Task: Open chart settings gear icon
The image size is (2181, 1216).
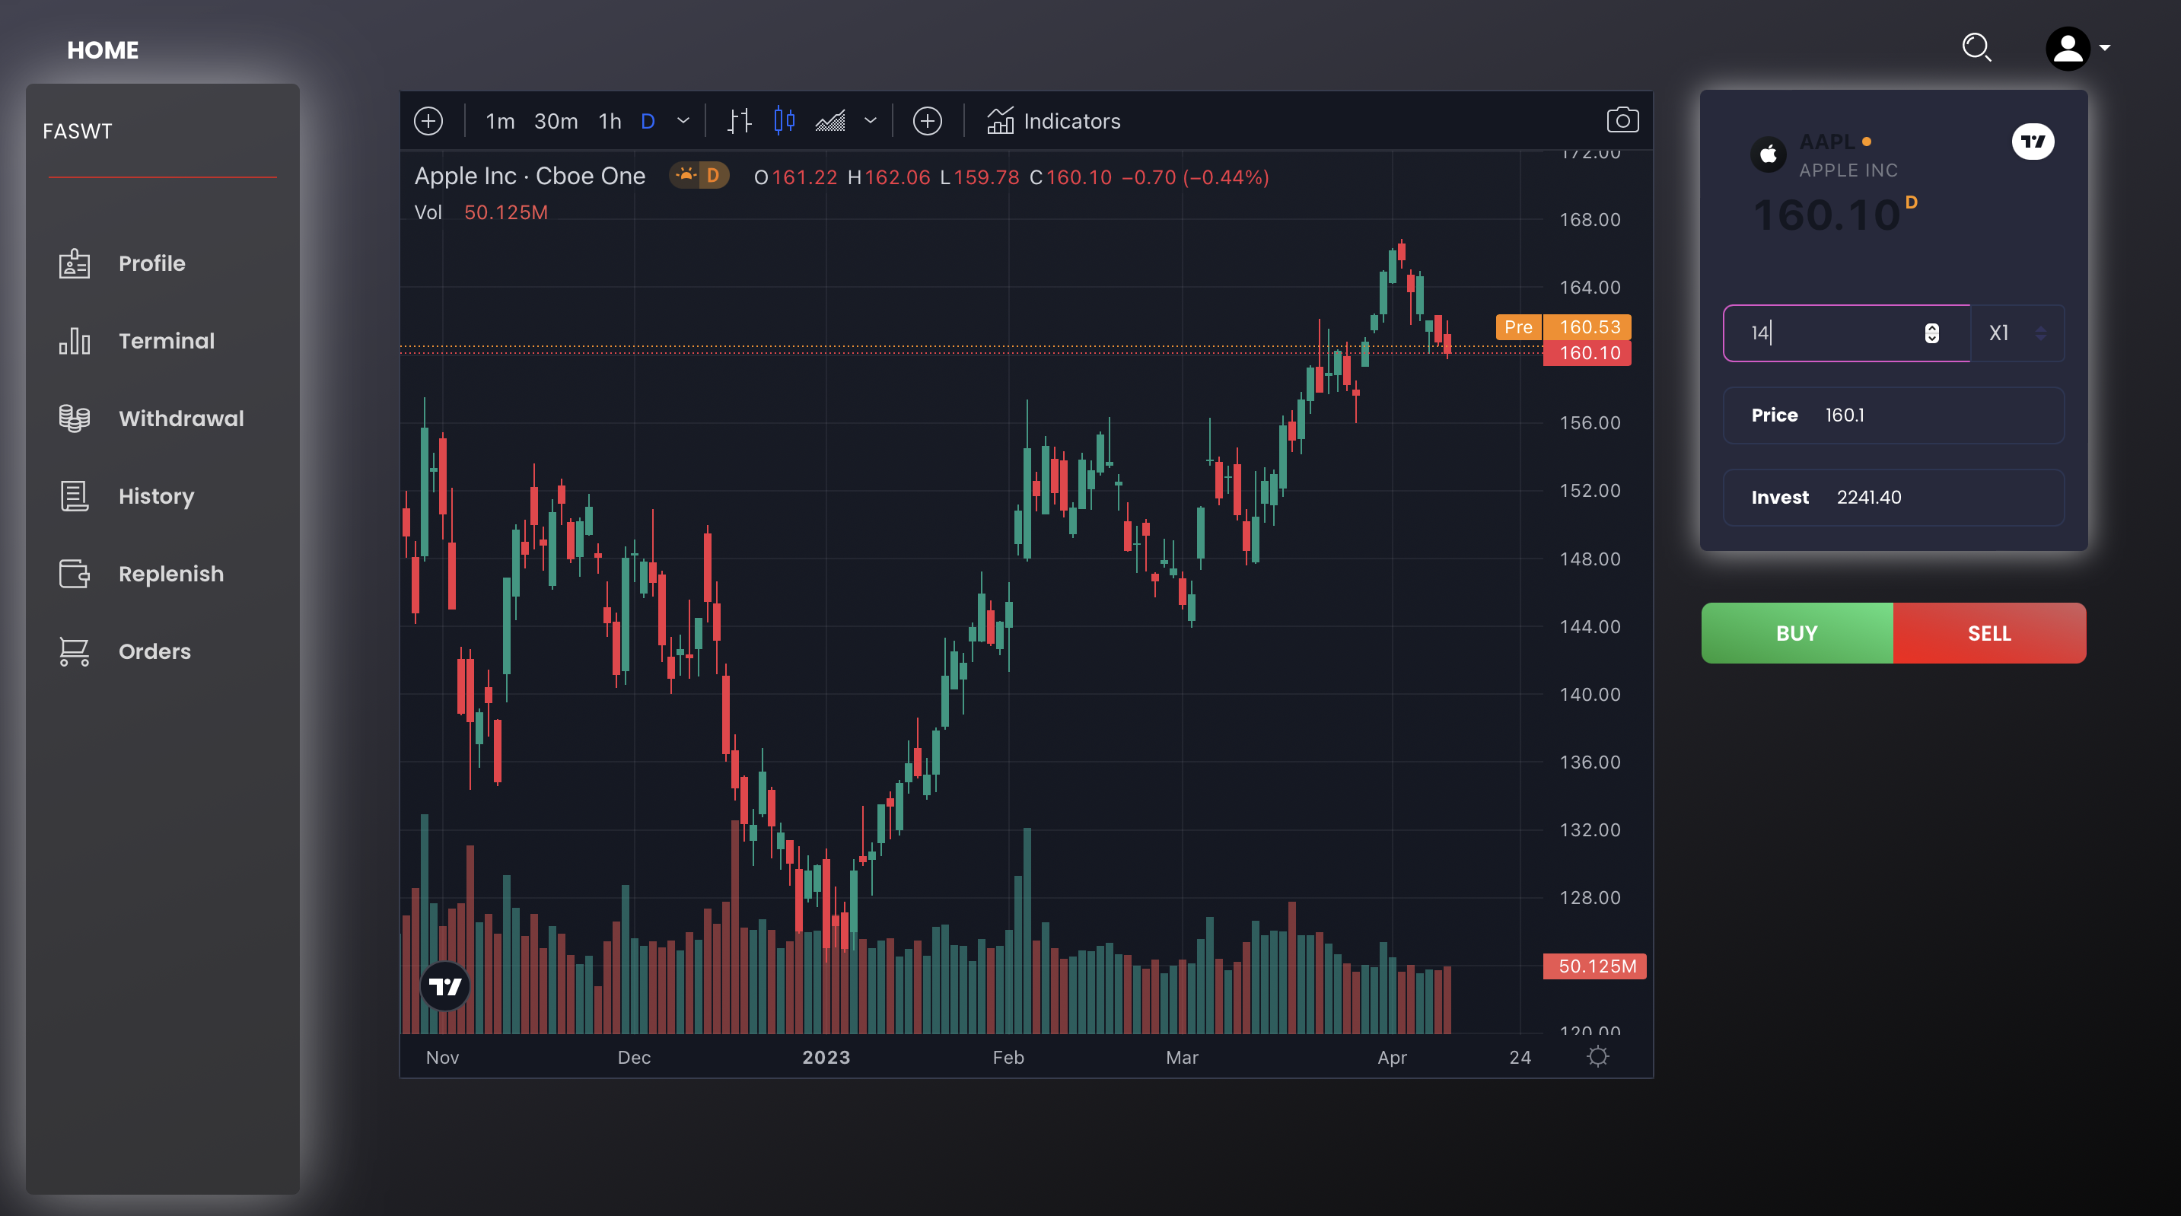Action: [1597, 1056]
